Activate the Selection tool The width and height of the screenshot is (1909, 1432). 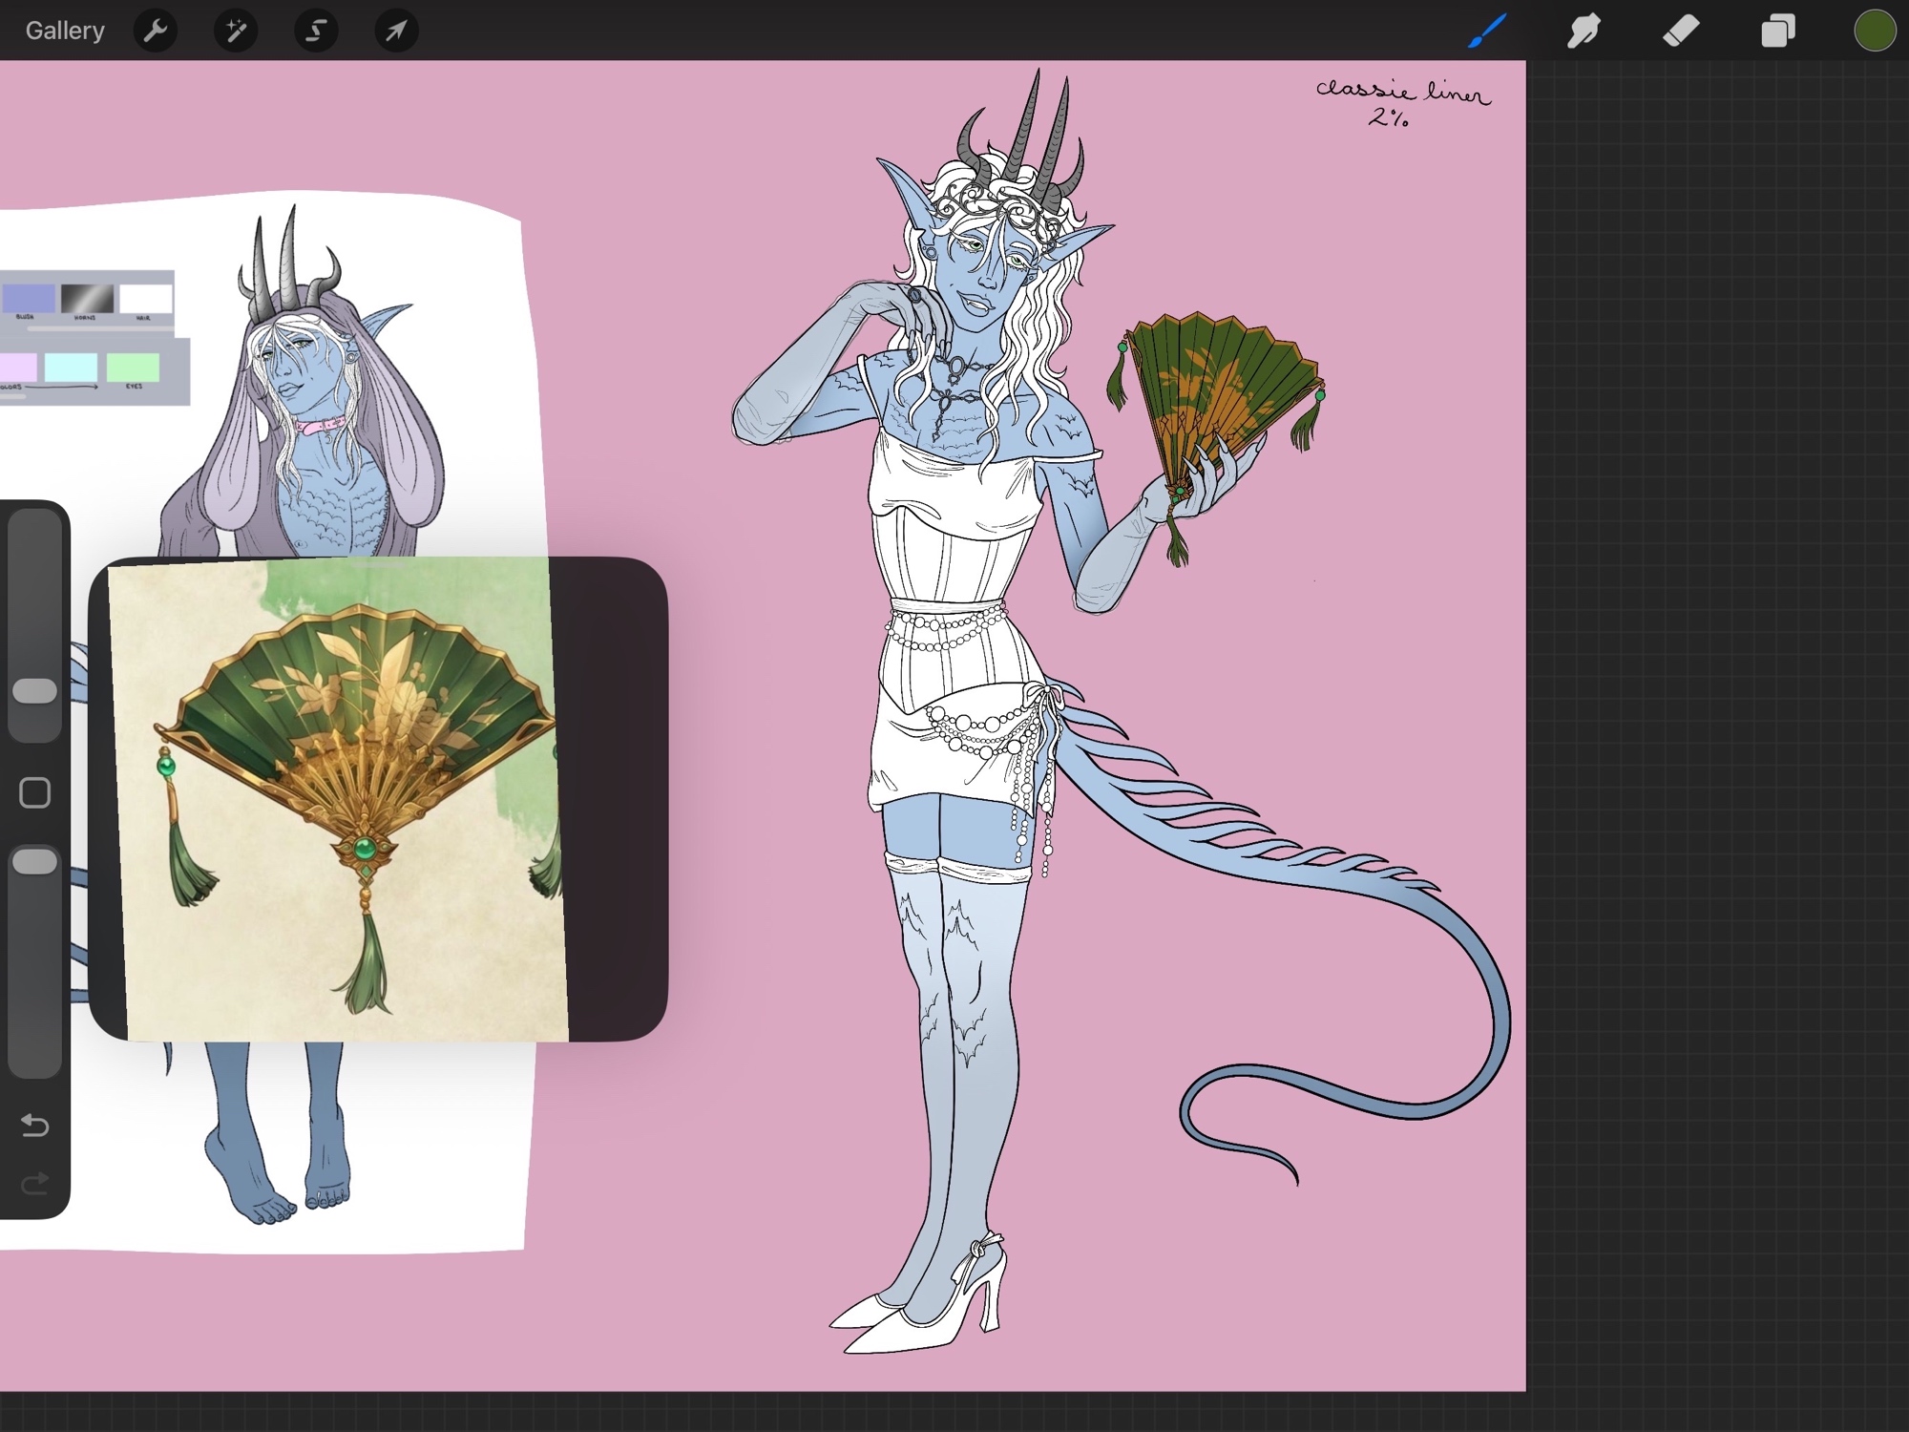point(316,31)
